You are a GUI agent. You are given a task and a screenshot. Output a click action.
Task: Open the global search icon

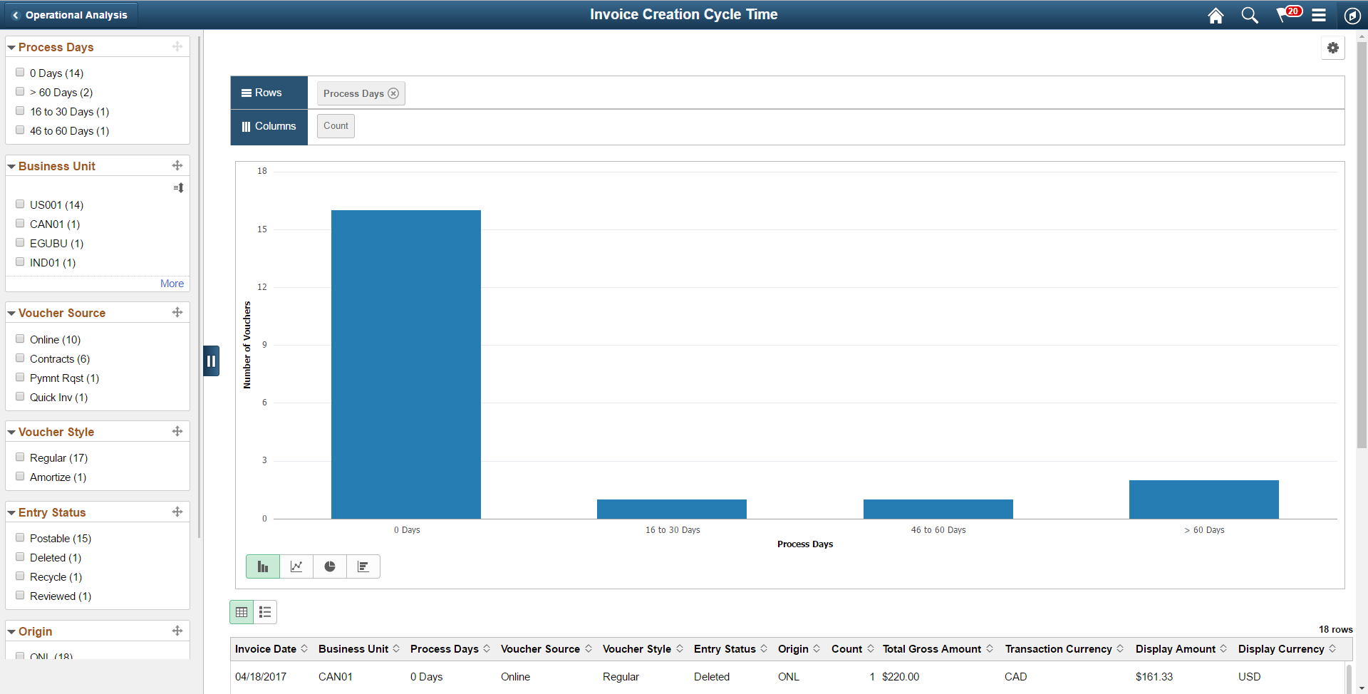(x=1249, y=14)
